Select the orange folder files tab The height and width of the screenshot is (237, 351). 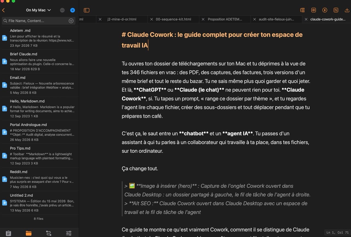(x=29, y=233)
